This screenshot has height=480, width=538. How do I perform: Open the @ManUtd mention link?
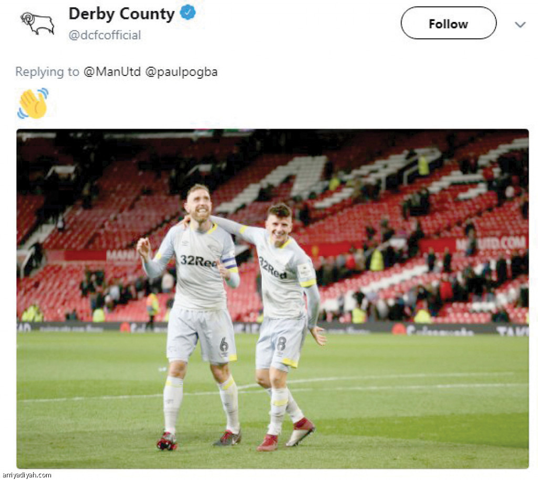coord(112,71)
